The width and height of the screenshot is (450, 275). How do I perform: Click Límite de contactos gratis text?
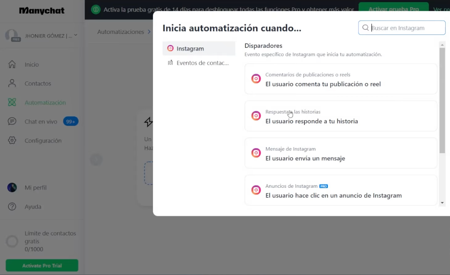(x=50, y=237)
